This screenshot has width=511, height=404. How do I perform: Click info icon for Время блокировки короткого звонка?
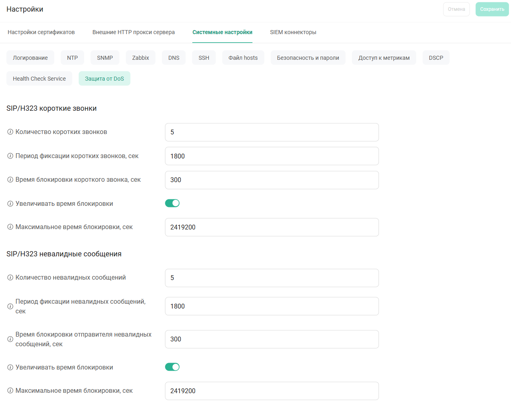click(x=10, y=180)
